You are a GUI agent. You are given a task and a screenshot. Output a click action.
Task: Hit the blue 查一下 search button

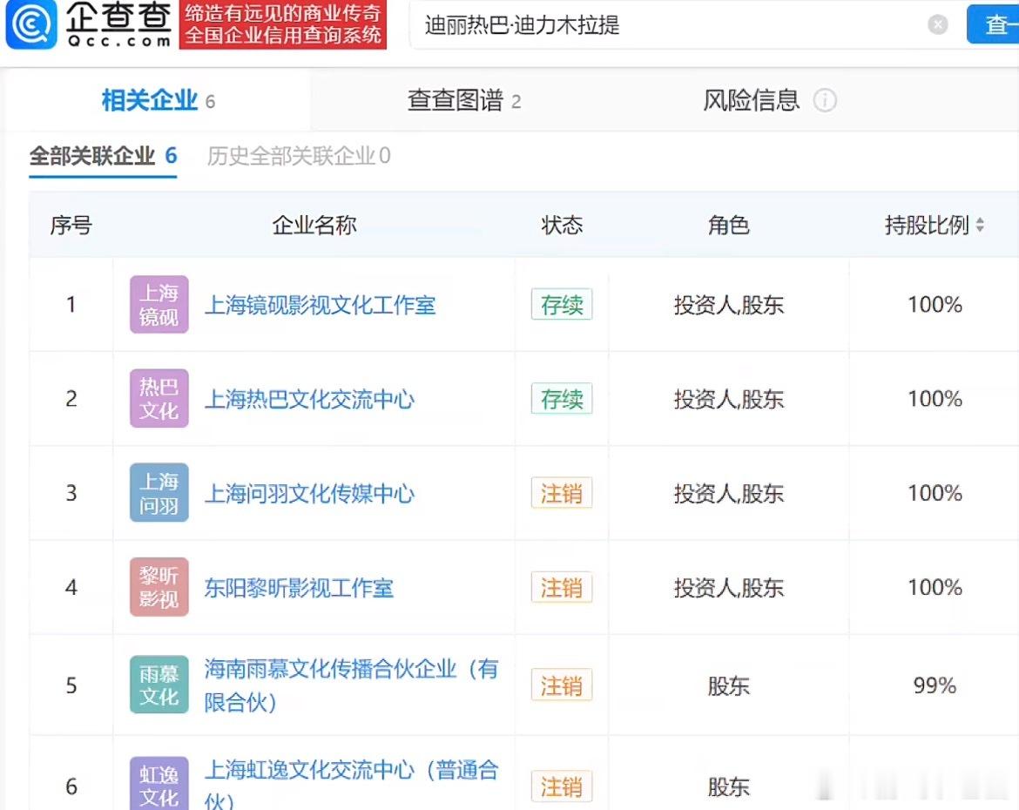[x=994, y=24]
